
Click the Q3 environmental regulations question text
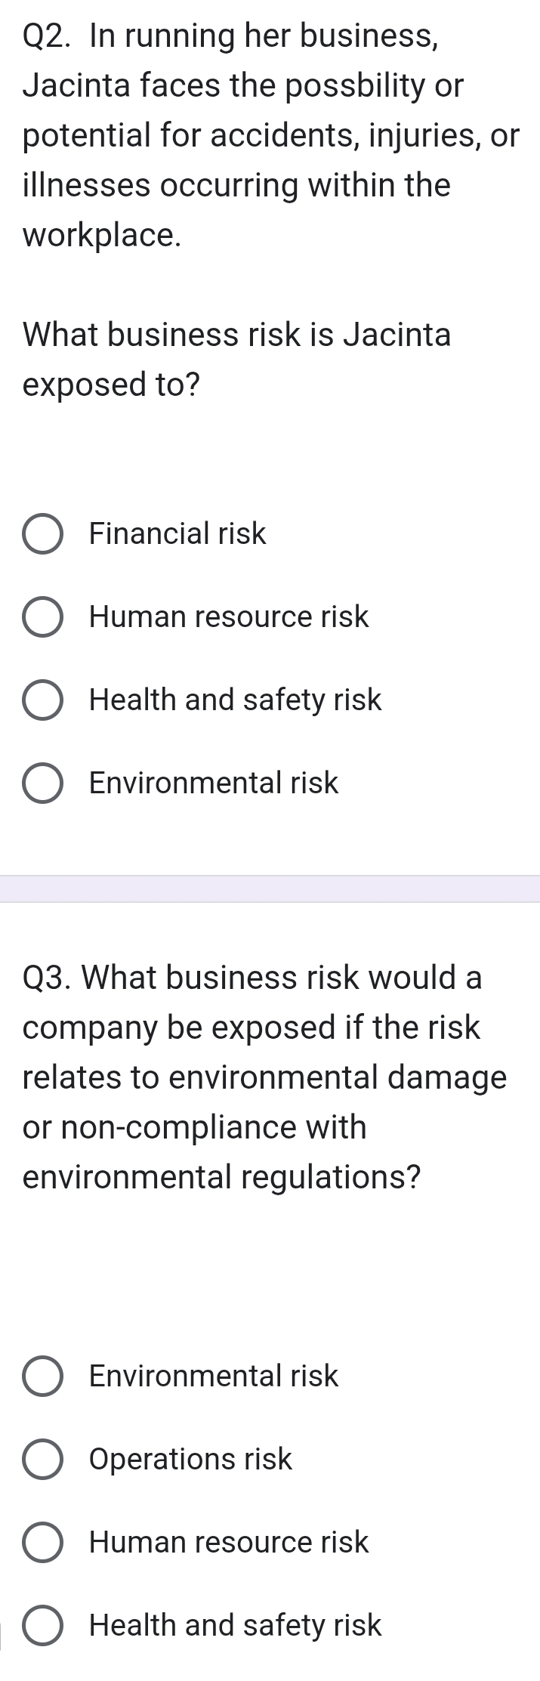(x=264, y=1077)
